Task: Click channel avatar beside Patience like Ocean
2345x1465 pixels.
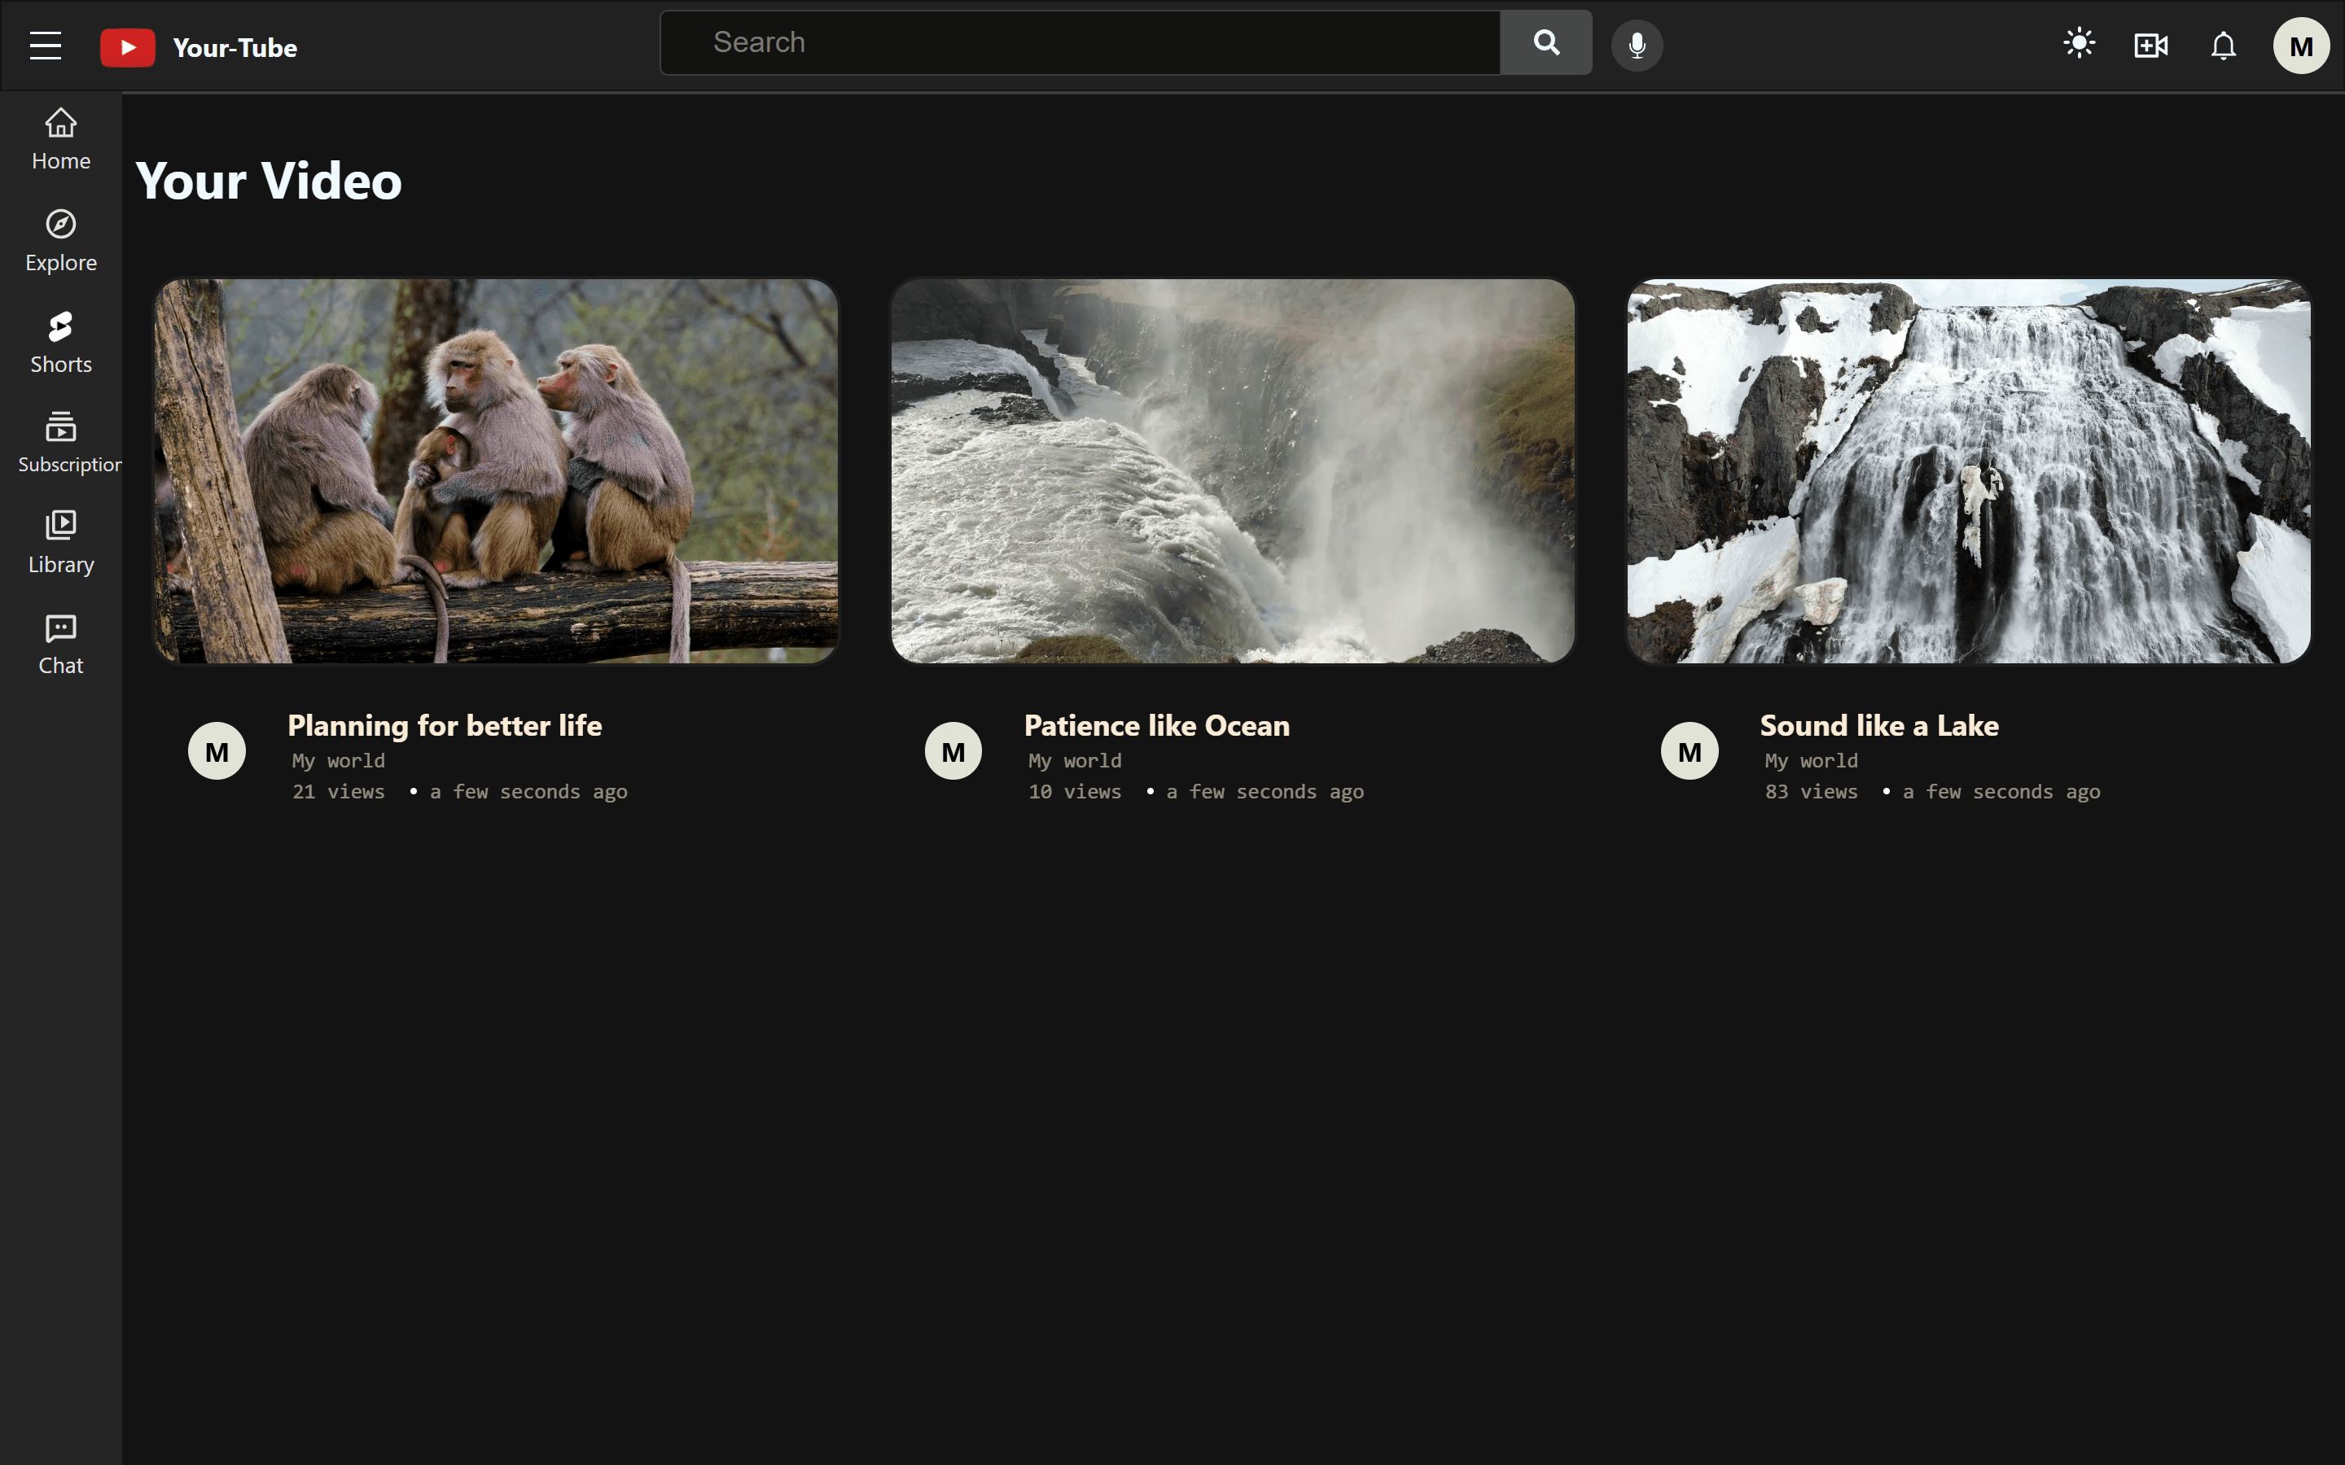Action: 953,751
